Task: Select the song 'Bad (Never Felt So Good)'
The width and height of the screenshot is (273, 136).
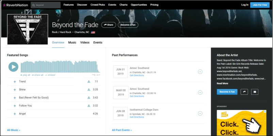Action: (34, 97)
